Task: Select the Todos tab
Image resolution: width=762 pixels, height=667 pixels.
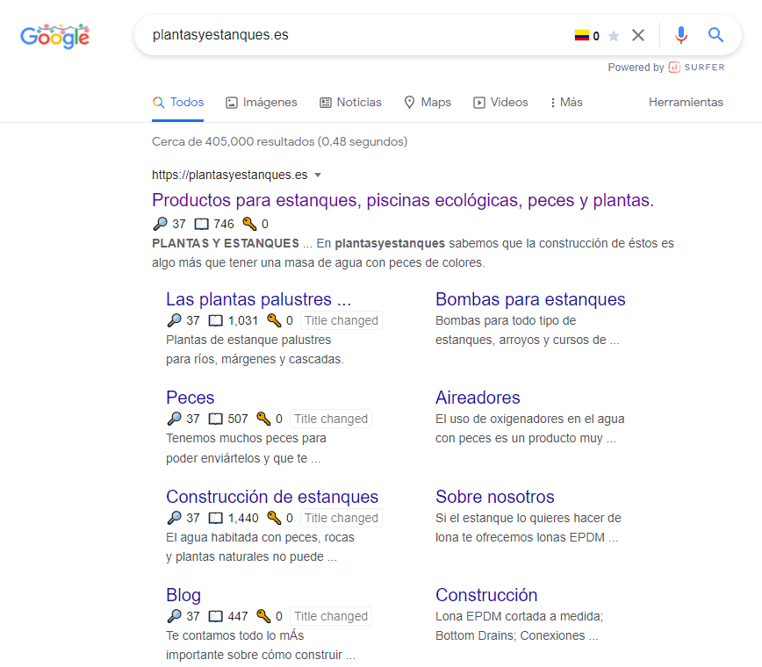Action: [x=178, y=103]
